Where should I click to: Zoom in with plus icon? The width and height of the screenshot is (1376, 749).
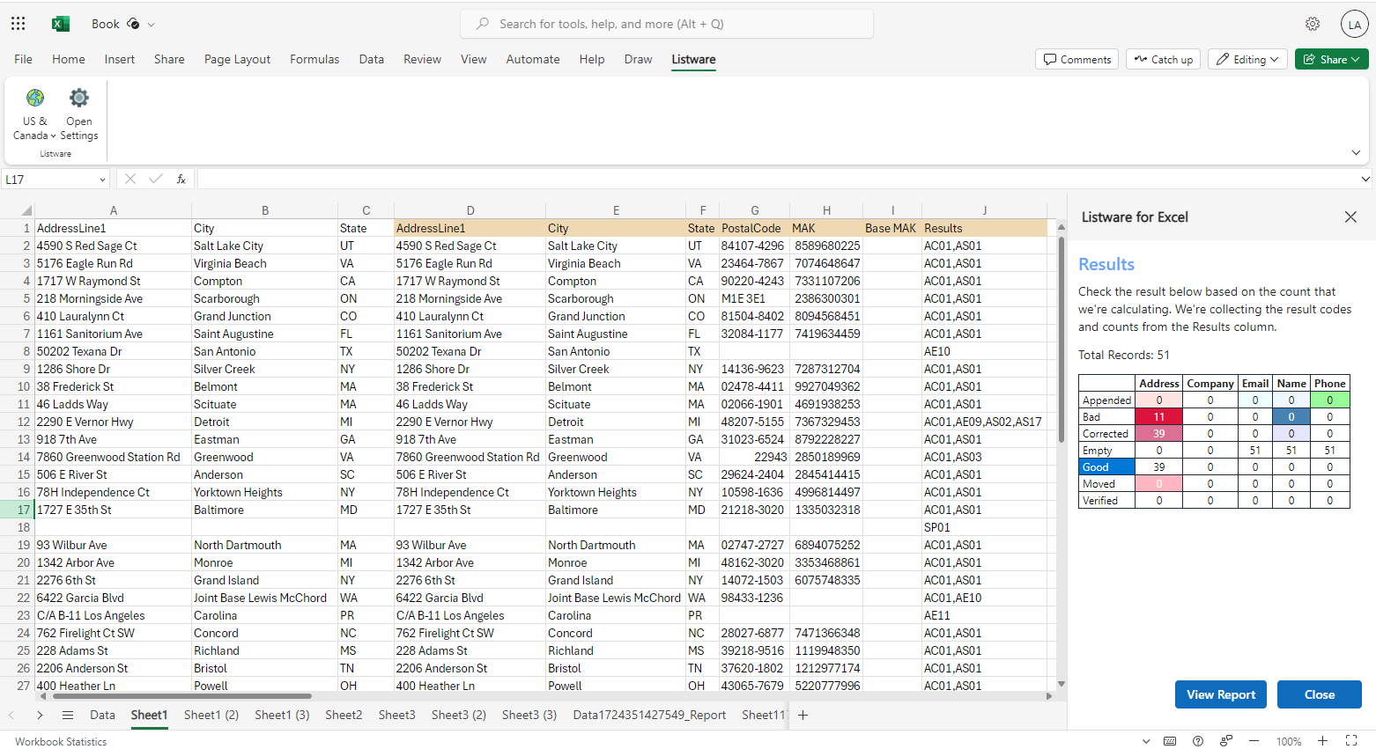(x=1322, y=741)
